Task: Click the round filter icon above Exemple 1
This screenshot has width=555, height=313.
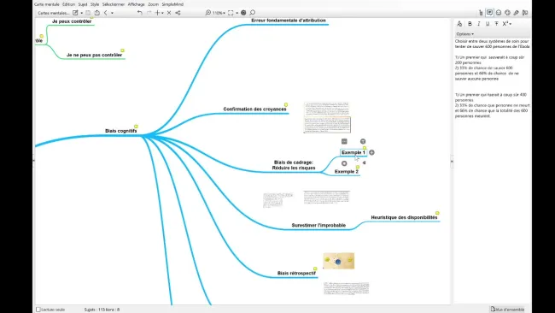Action: point(363,141)
